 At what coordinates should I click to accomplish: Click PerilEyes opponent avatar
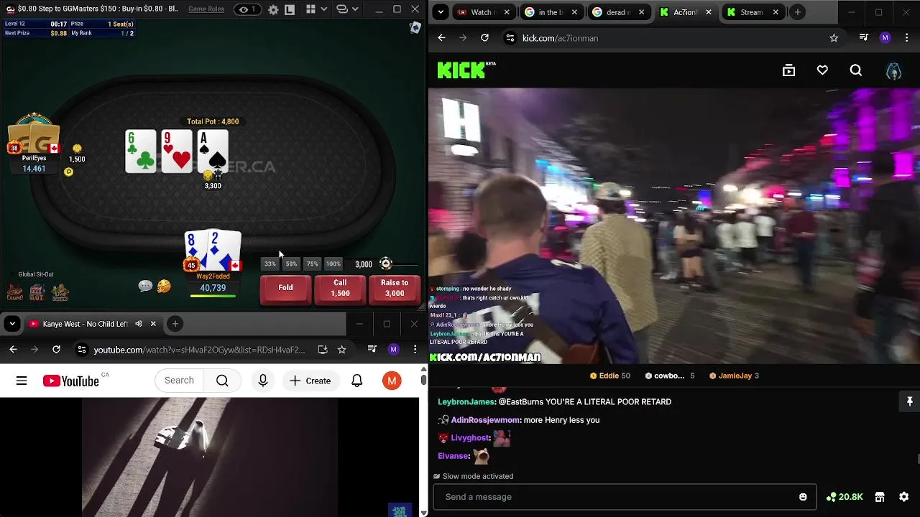[x=34, y=134]
